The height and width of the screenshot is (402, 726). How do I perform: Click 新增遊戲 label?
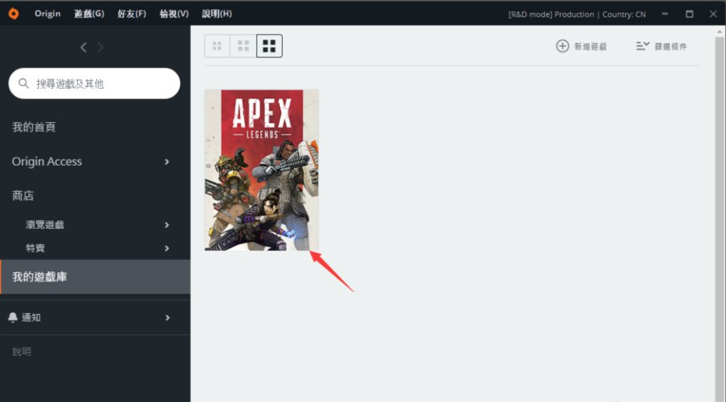coord(590,46)
